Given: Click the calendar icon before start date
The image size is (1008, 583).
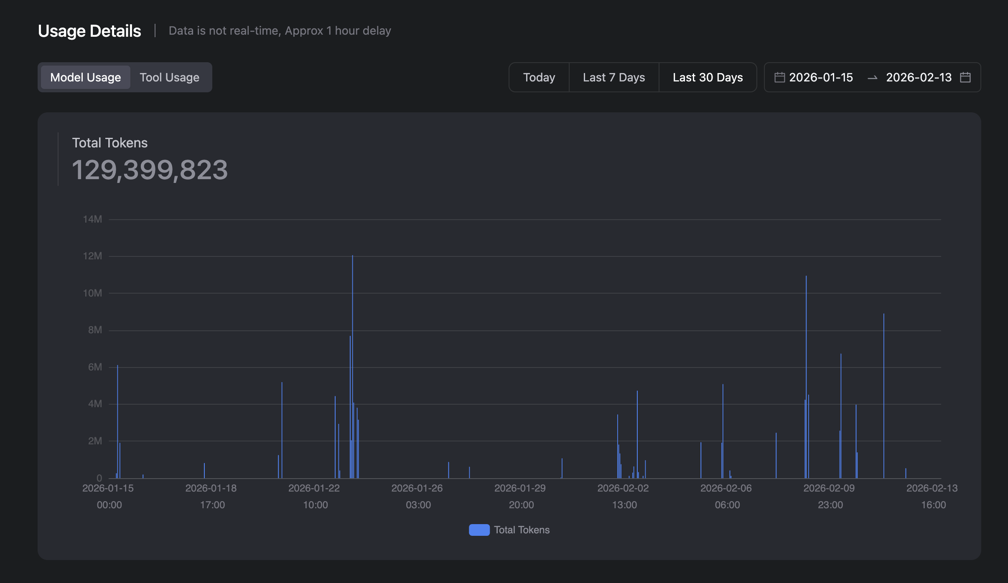Looking at the screenshot, I should (x=779, y=77).
